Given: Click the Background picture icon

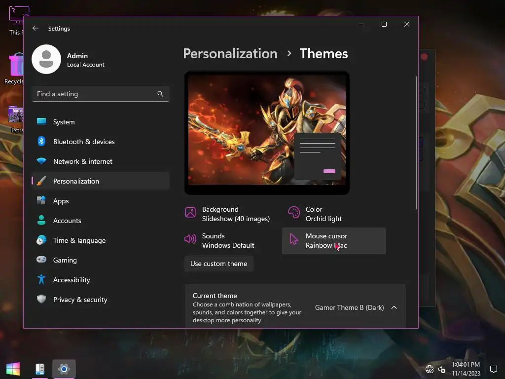Looking at the screenshot, I should click(x=190, y=212).
